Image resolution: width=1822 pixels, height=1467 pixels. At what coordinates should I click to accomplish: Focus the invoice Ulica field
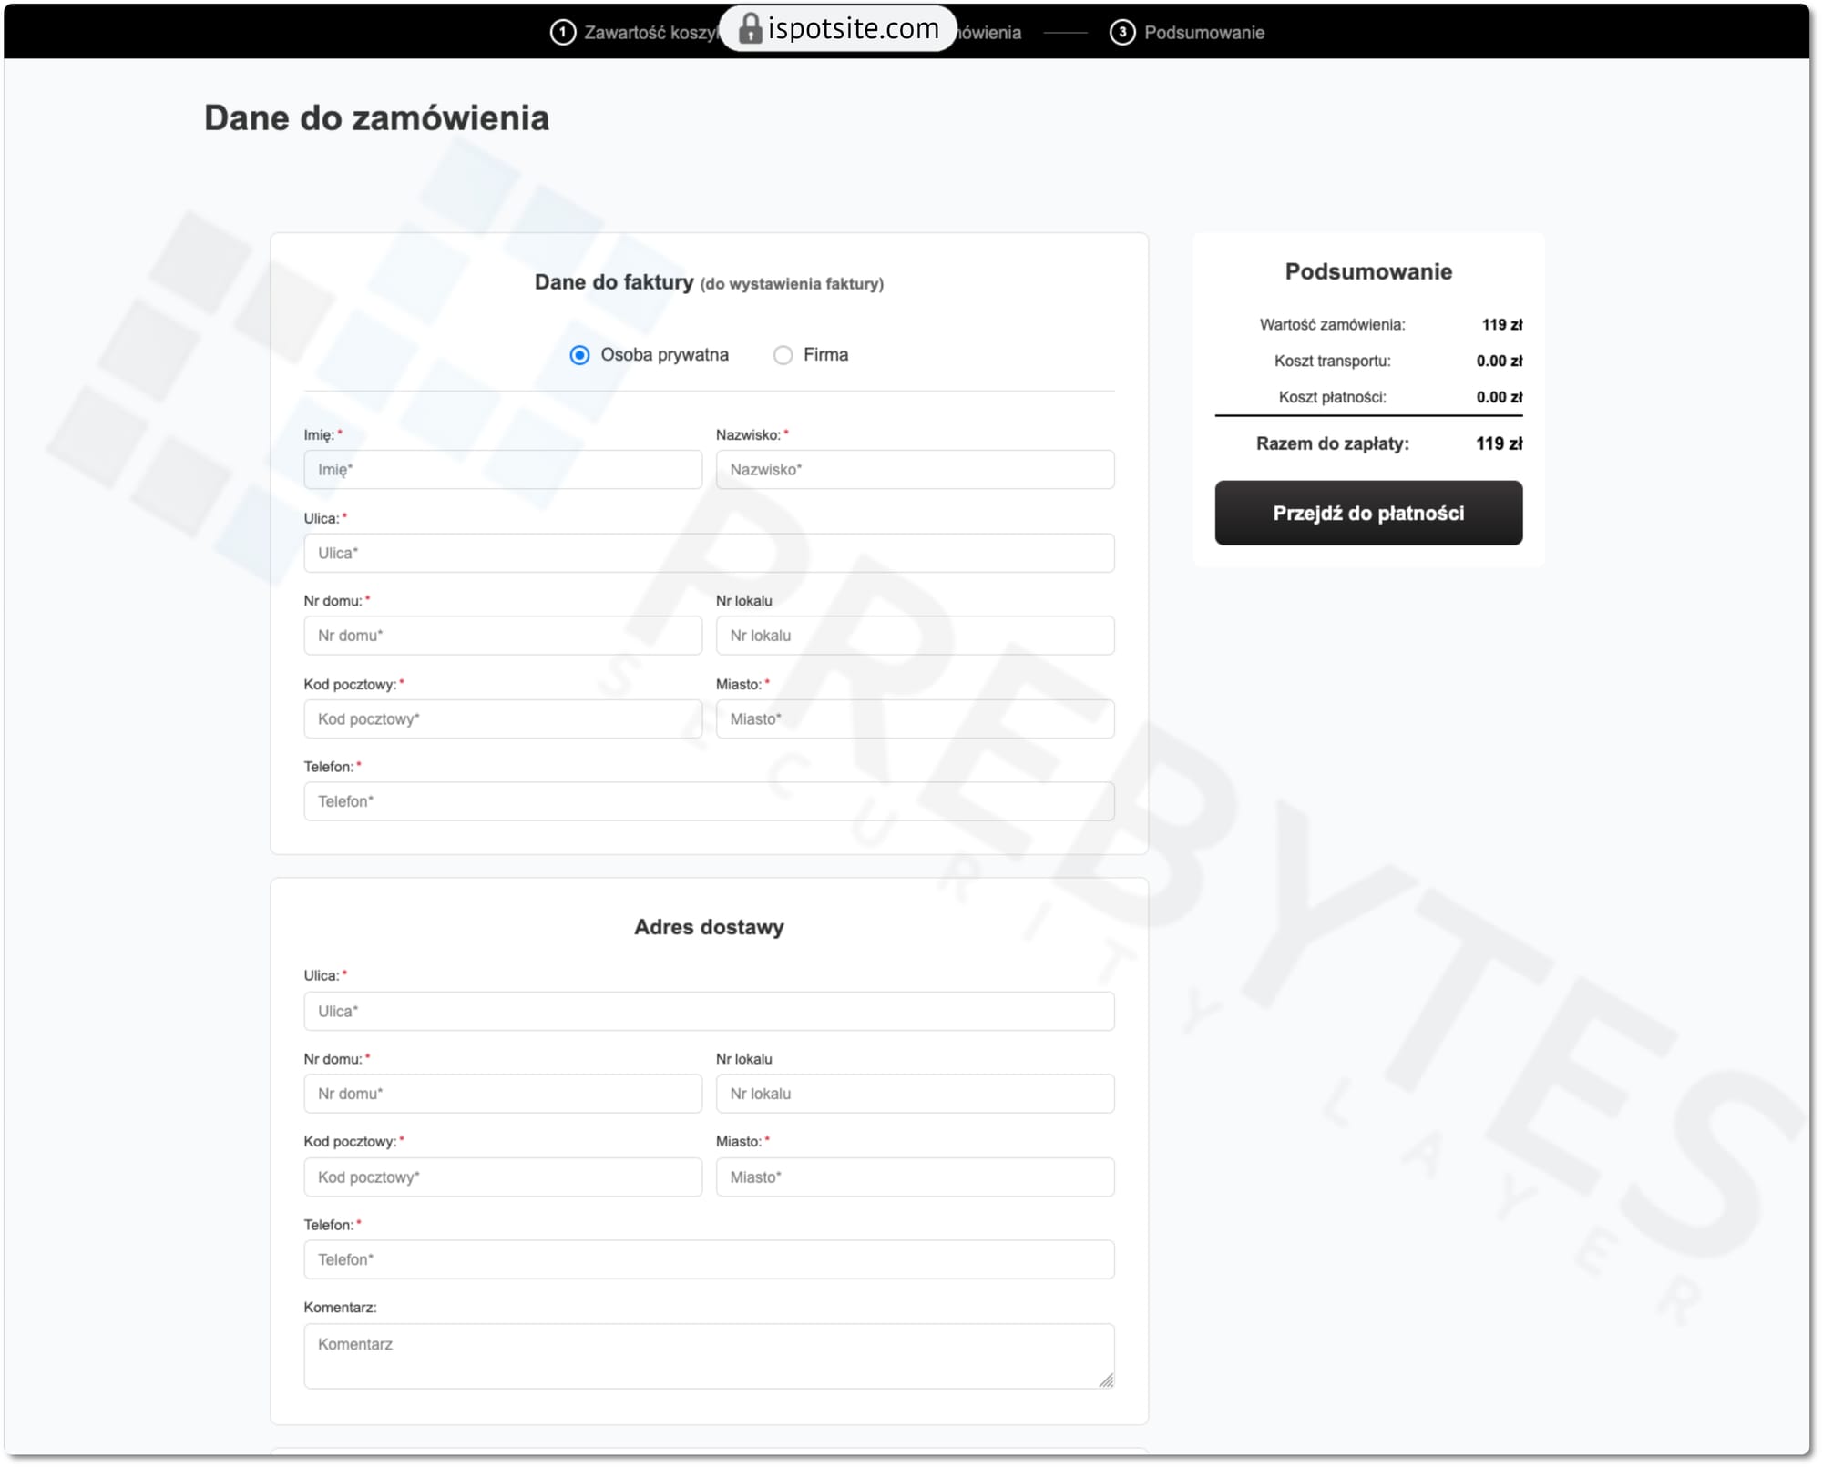709,553
